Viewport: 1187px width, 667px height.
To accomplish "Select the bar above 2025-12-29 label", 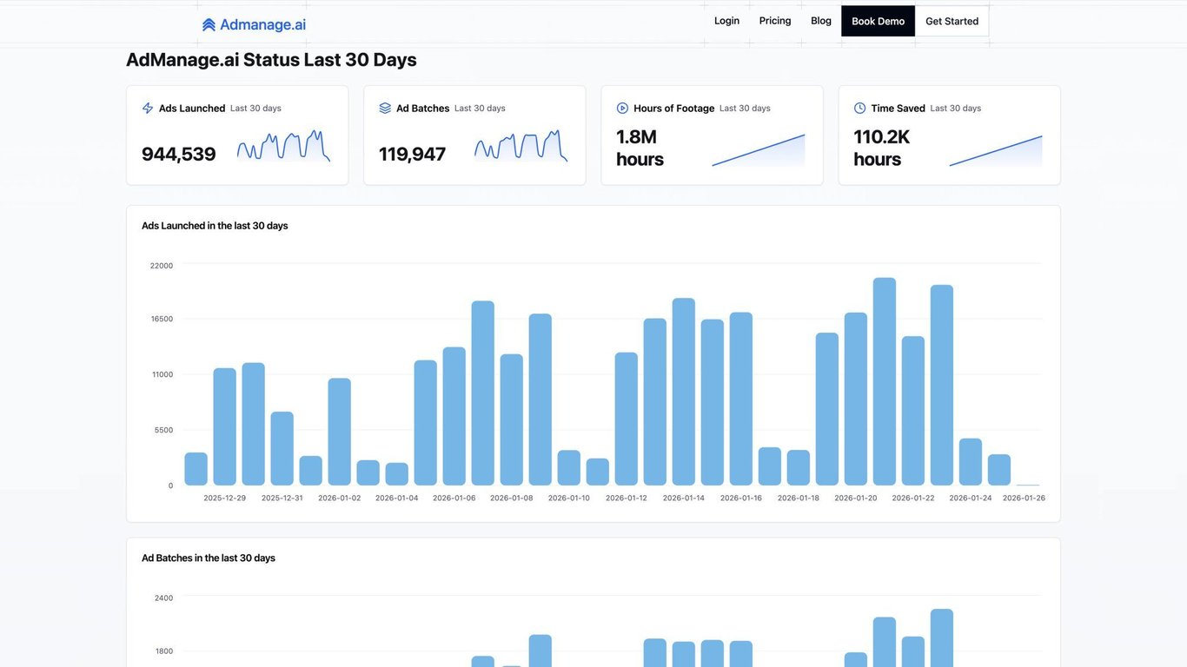I will 225,426.
